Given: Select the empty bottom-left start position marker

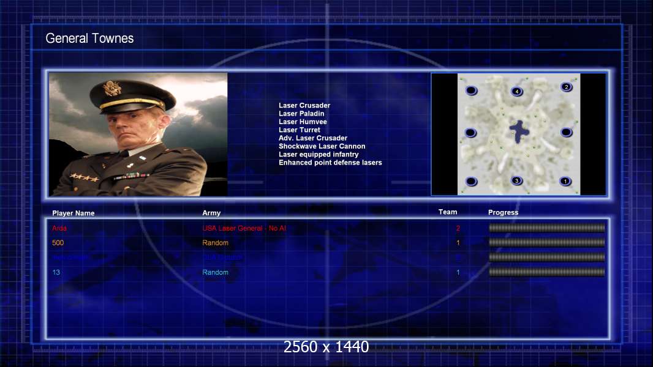Looking at the screenshot, I should [x=471, y=181].
